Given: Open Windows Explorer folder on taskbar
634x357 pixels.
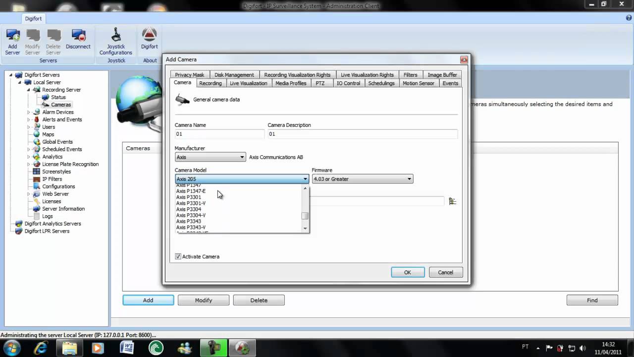Looking at the screenshot, I should click(x=70, y=348).
